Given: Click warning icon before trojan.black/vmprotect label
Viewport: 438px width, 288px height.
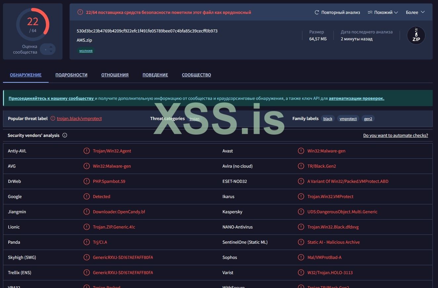Looking at the screenshot, I should pos(53,118).
